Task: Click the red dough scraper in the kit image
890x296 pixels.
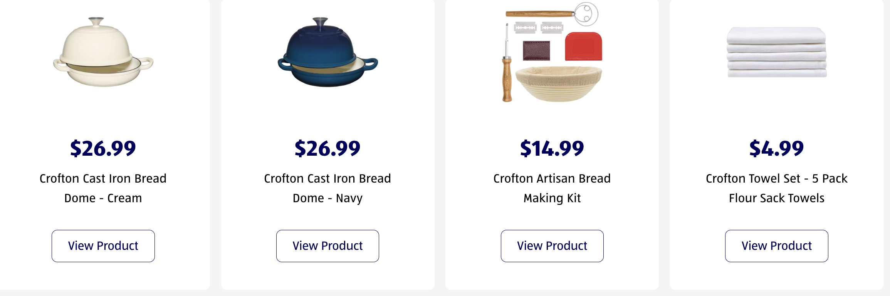Action: [583, 47]
